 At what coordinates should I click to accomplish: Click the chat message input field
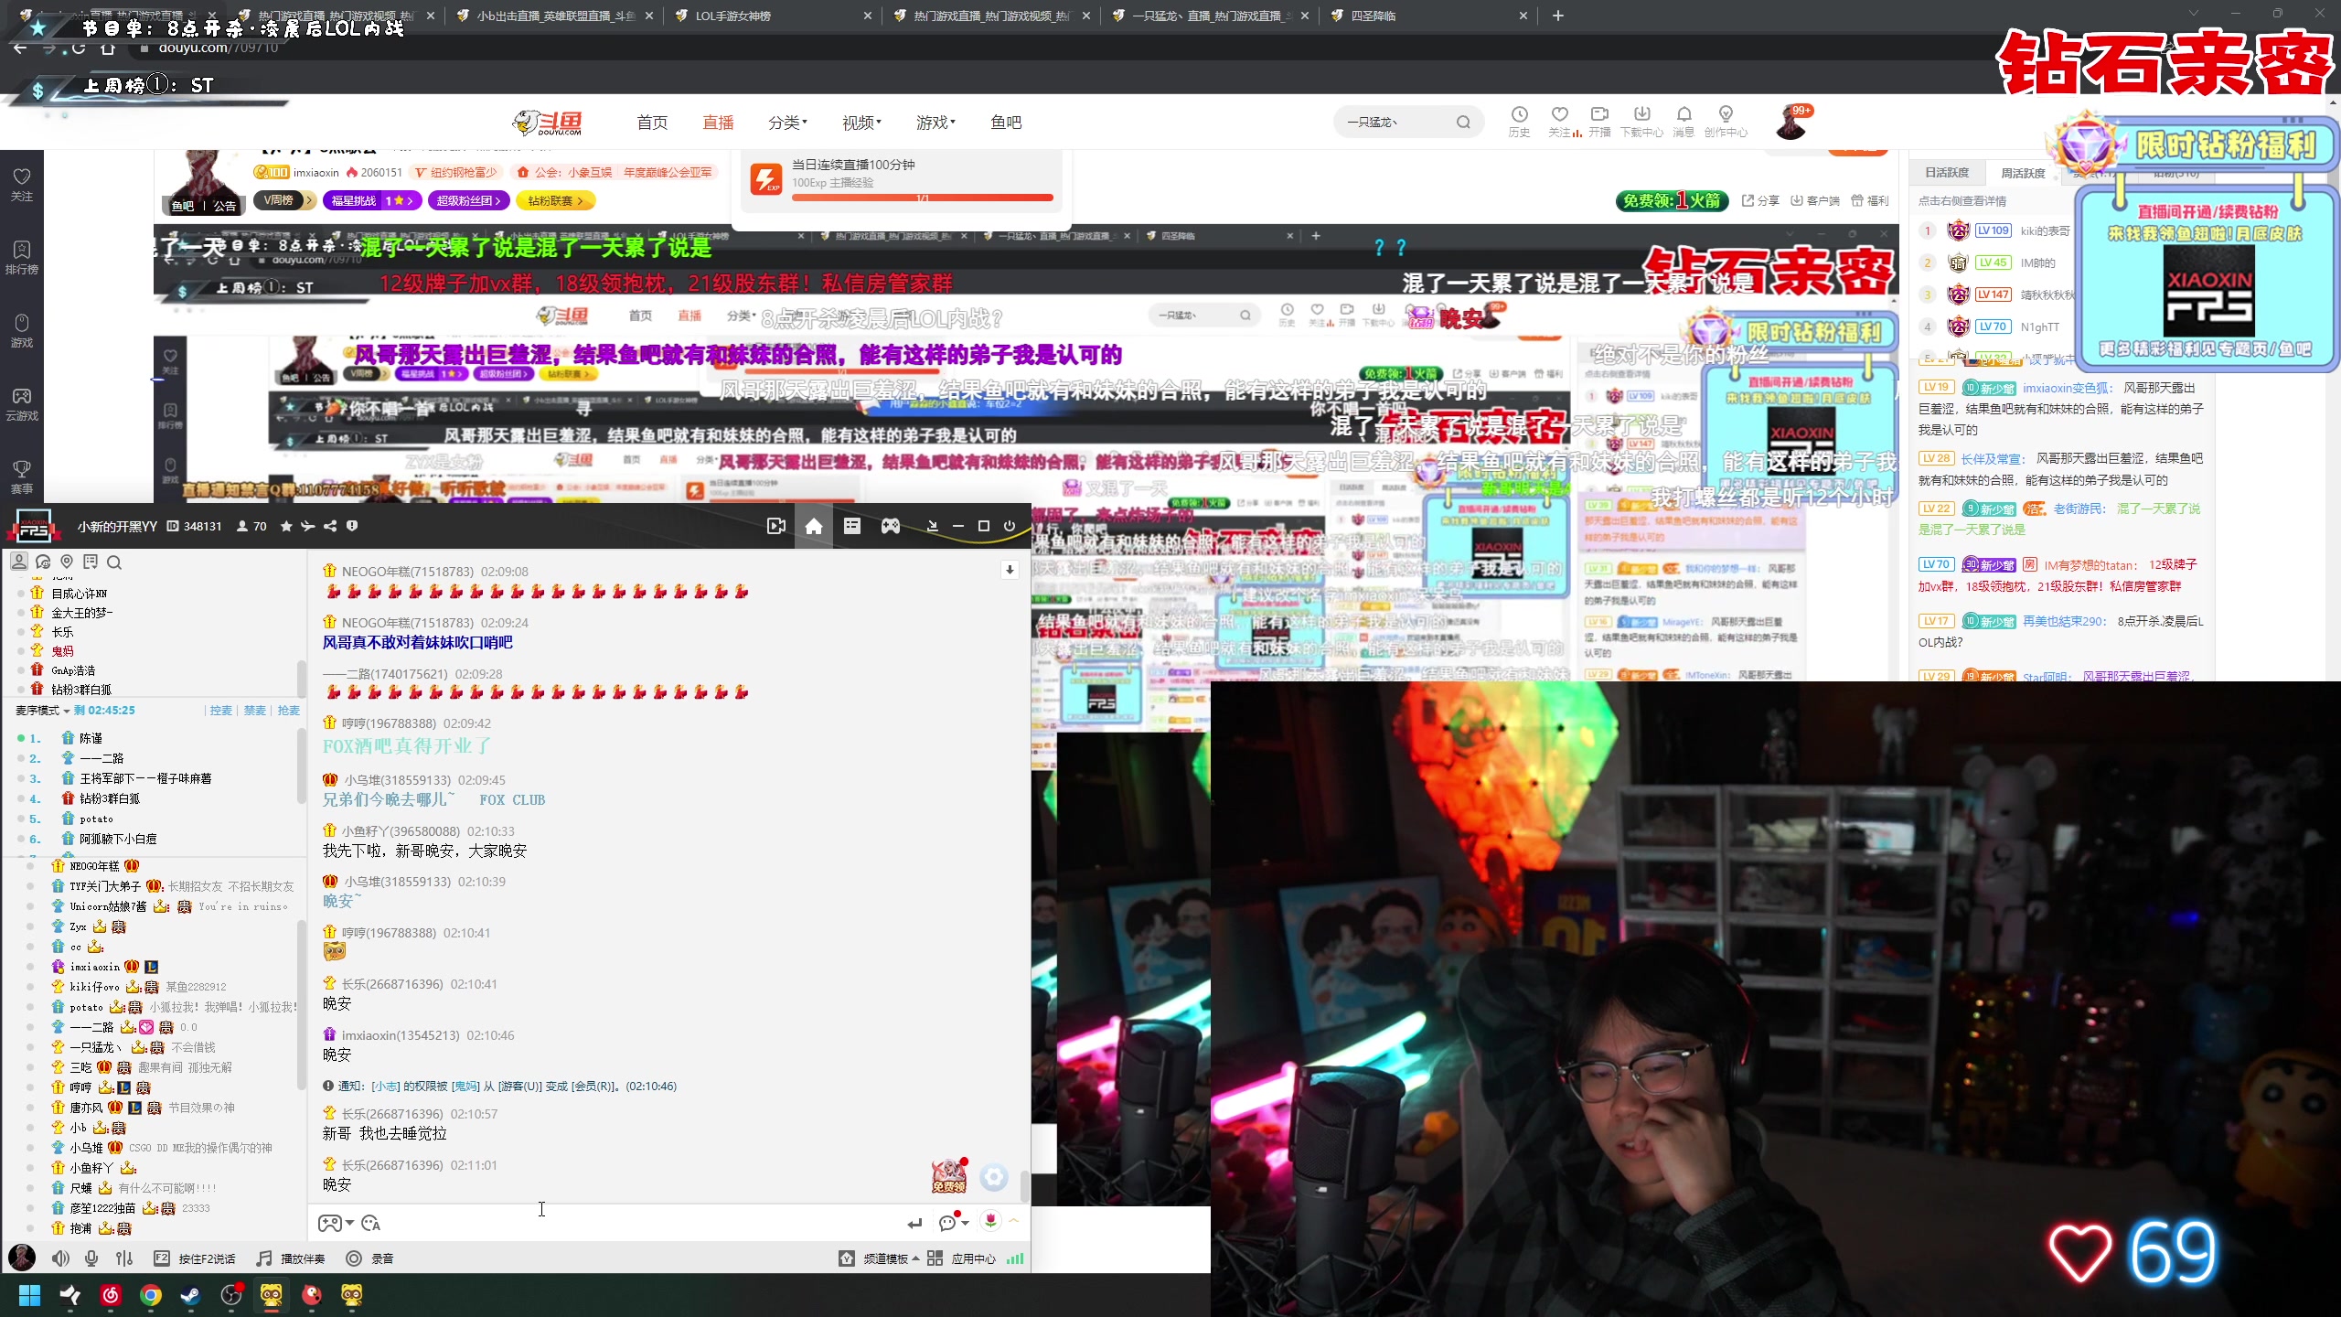(640, 1223)
